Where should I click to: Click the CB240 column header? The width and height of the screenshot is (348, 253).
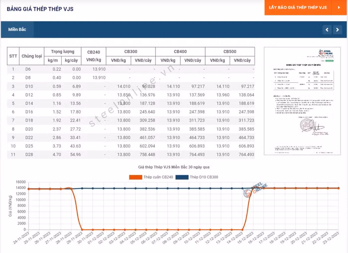click(x=93, y=52)
